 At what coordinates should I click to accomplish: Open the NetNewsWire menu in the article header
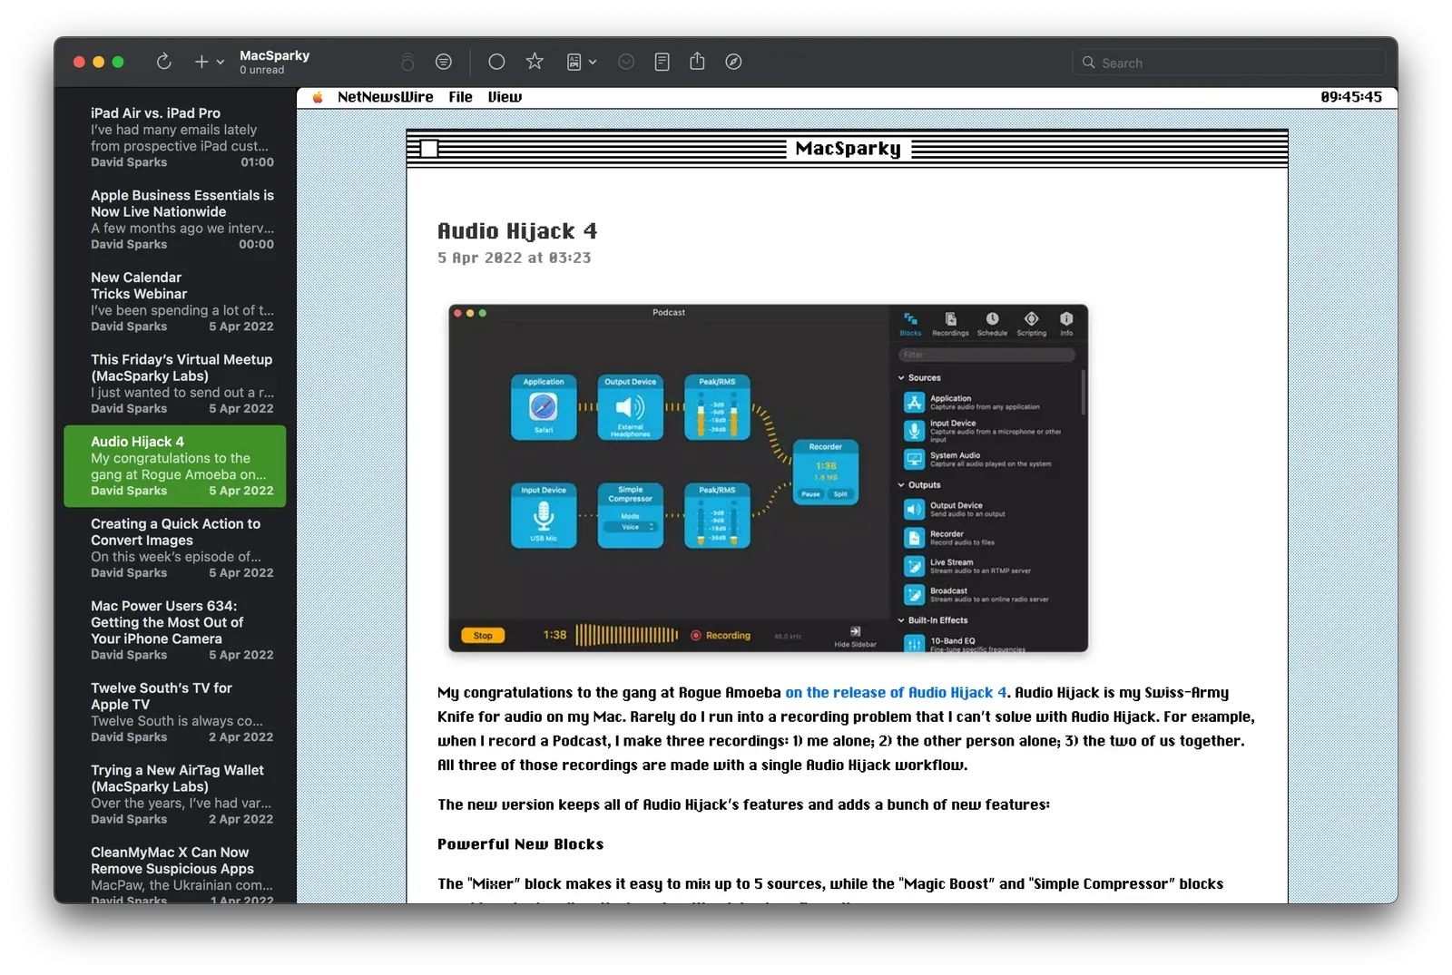[385, 97]
